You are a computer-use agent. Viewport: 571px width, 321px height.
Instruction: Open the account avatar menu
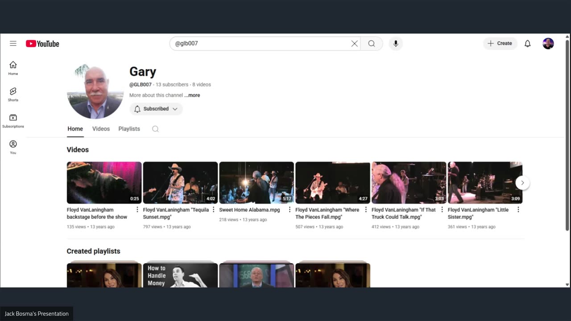[548, 43]
